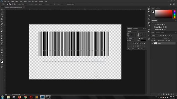The height and width of the screenshot is (99, 177).
Task: Open the Image menu
Action: coord(12,1)
